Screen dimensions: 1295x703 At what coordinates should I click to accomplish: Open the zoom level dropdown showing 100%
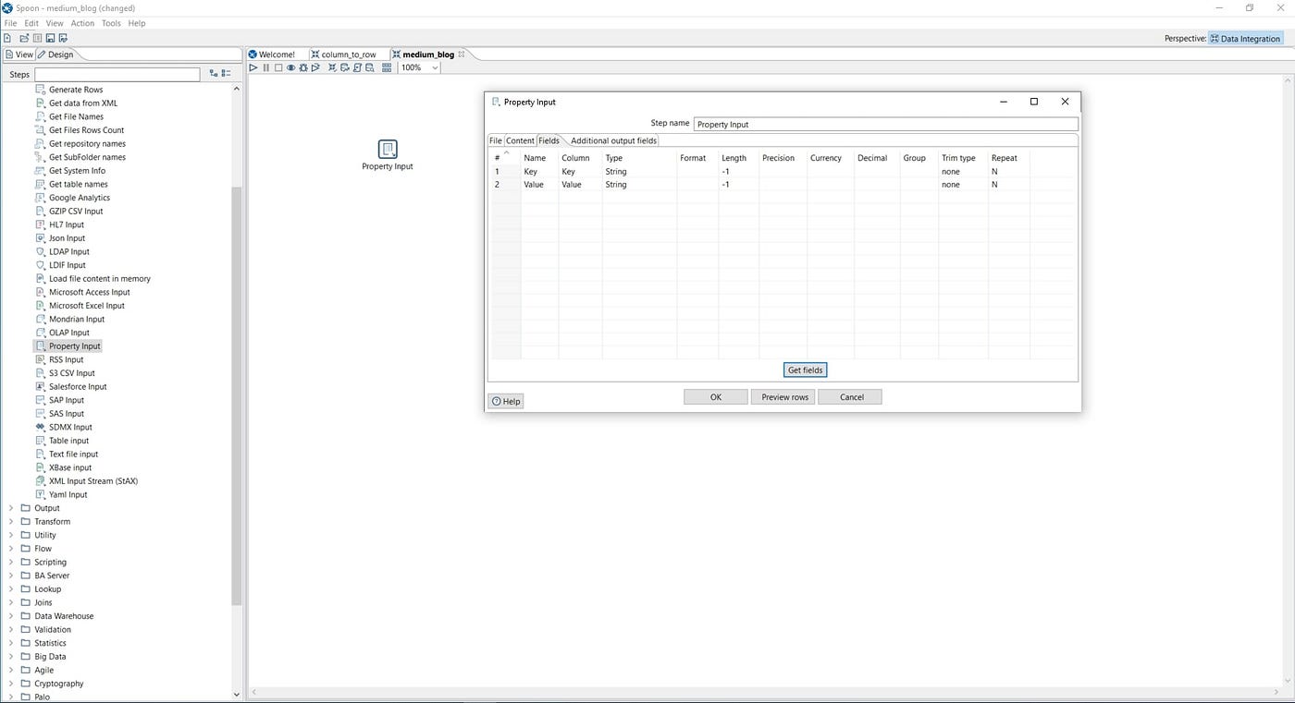(x=434, y=67)
